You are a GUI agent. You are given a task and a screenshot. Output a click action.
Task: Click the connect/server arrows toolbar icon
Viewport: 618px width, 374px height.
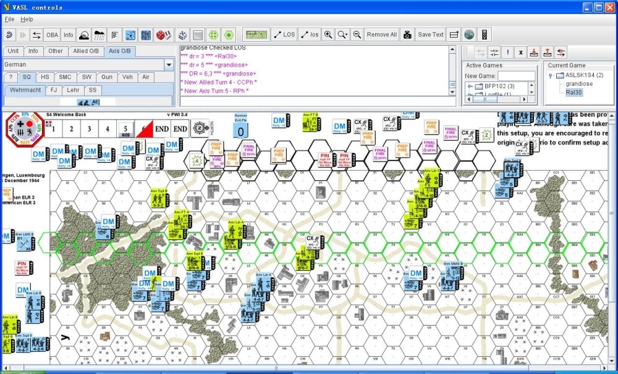tap(36, 35)
